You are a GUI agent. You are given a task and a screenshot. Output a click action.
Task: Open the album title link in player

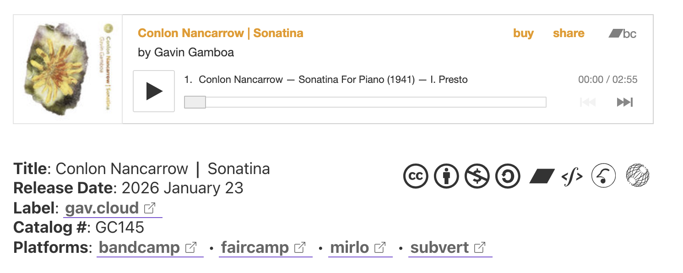(x=220, y=33)
